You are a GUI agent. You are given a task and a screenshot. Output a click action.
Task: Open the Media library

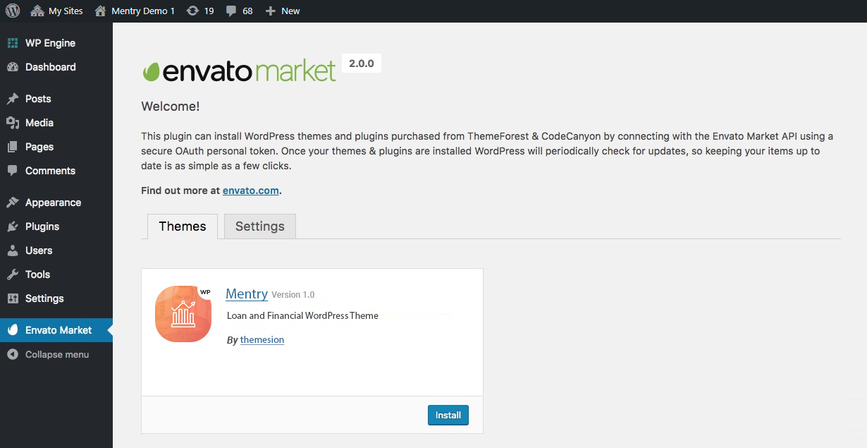pos(39,123)
